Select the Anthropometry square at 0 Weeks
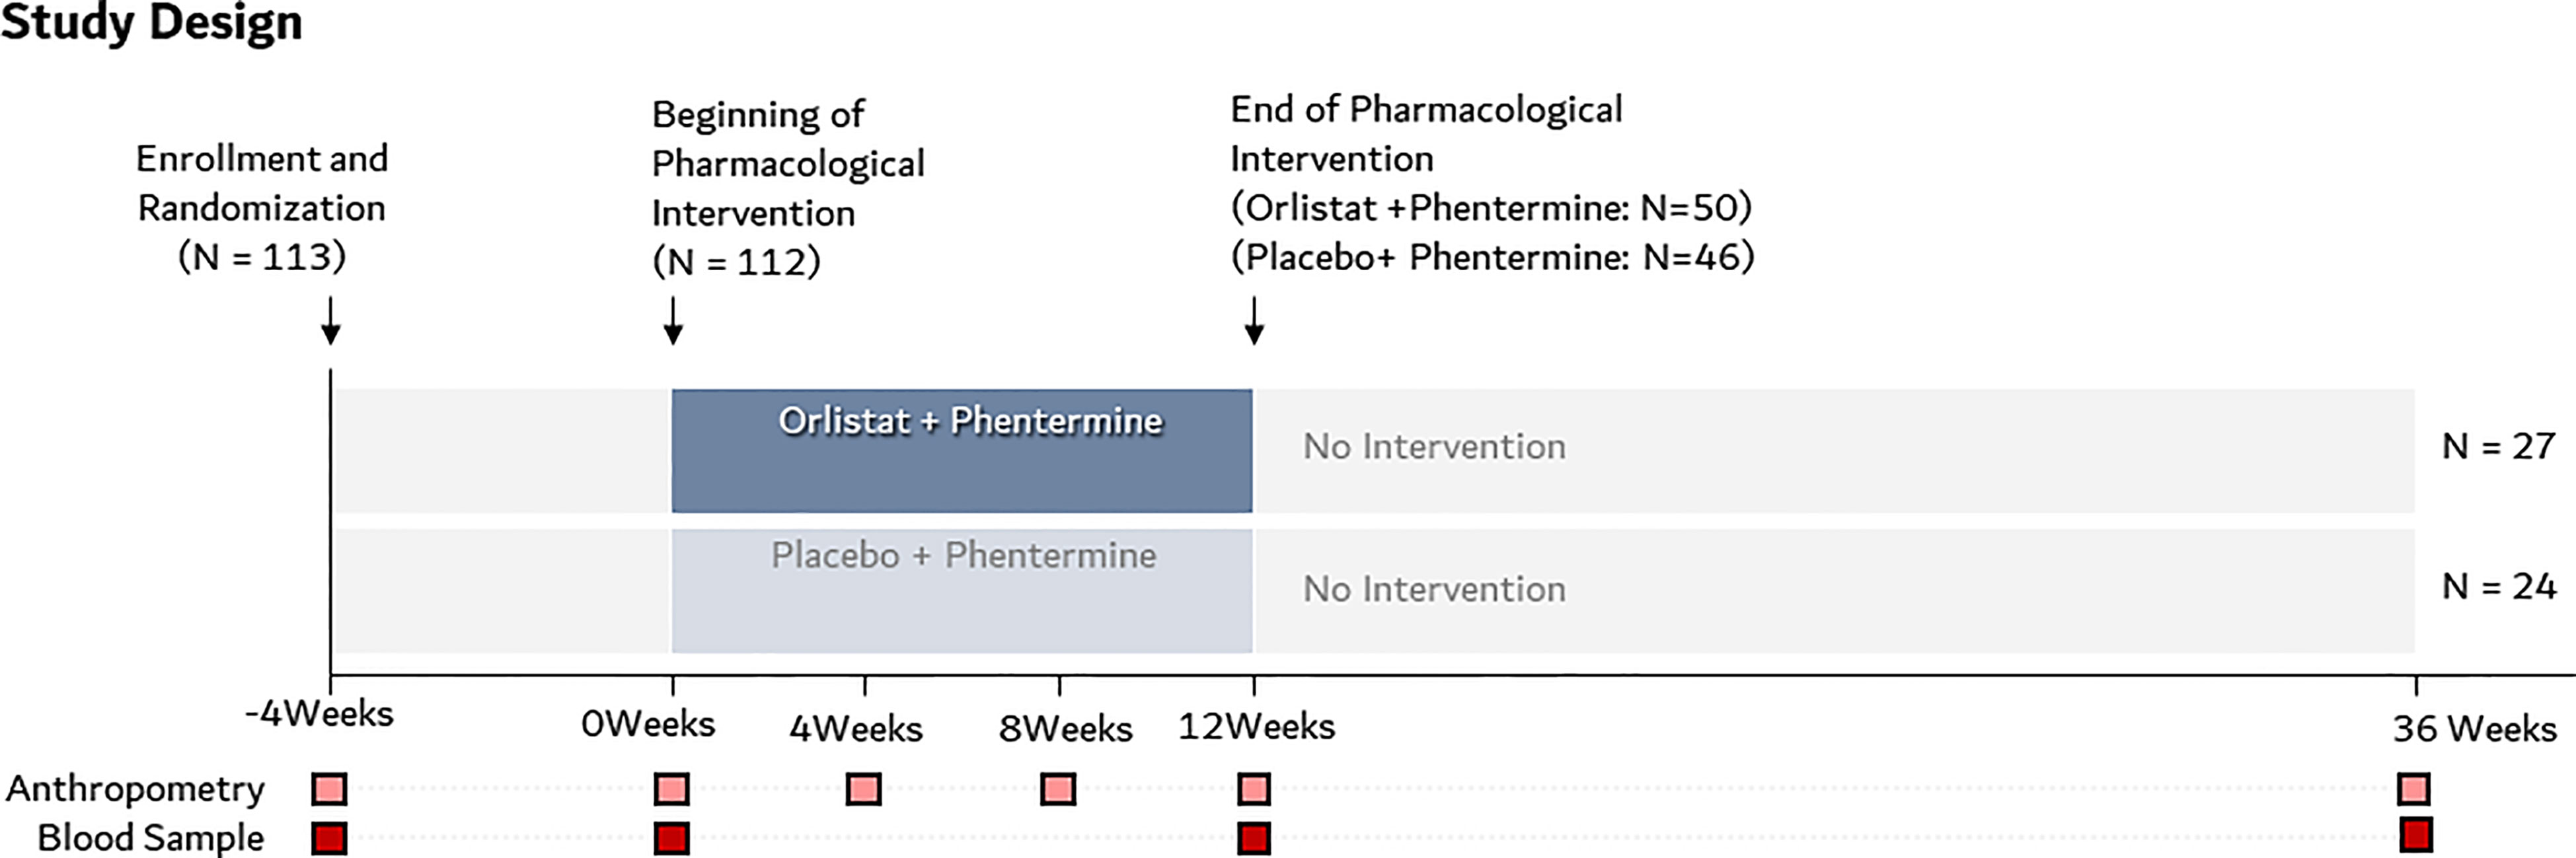This screenshot has width=2576, height=858. pos(672,789)
